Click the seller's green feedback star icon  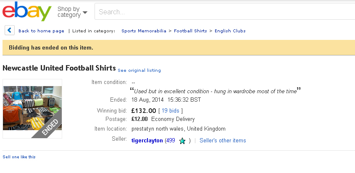click(182, 141)
